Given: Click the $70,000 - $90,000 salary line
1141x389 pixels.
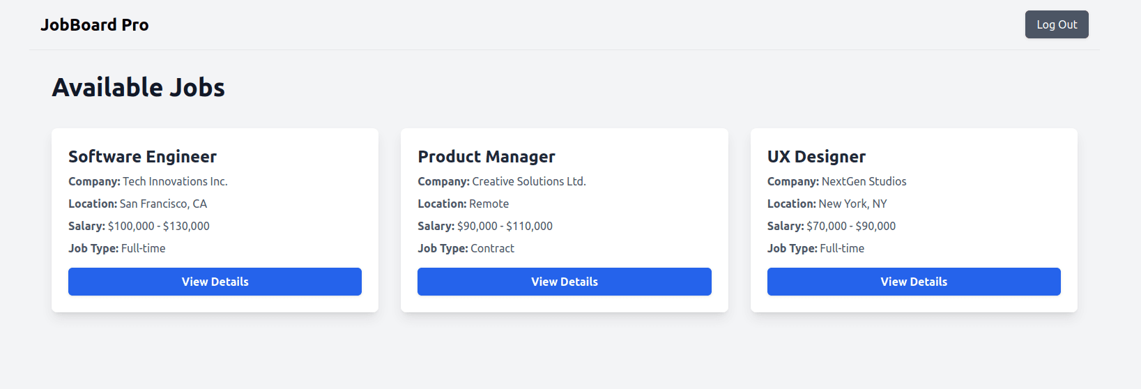Looking at the screenshot, I should point(831,226).
